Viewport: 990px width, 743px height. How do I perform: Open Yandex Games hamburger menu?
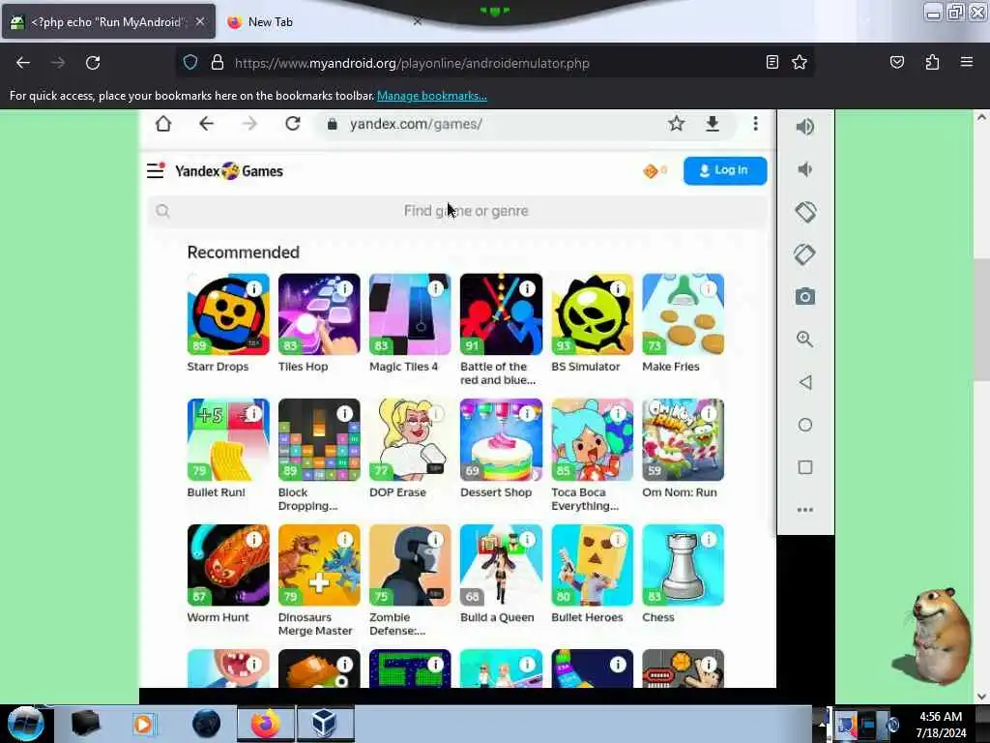click(x=156, y=170)
